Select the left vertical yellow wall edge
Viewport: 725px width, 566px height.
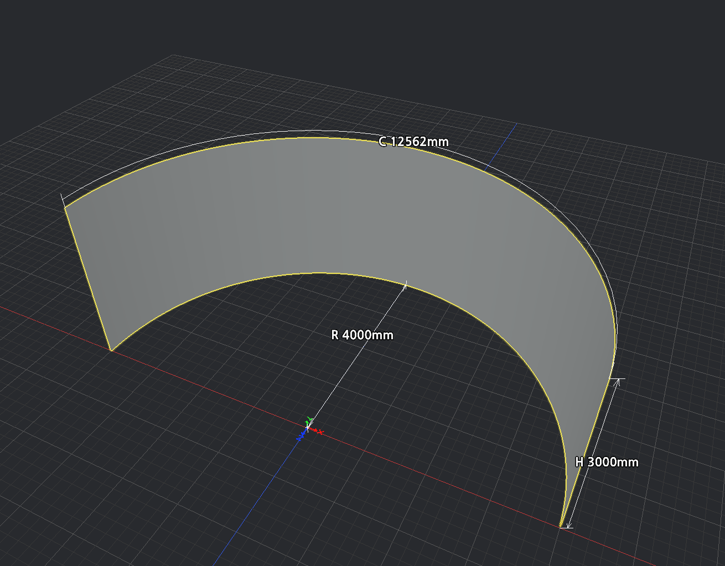point(88,278)
